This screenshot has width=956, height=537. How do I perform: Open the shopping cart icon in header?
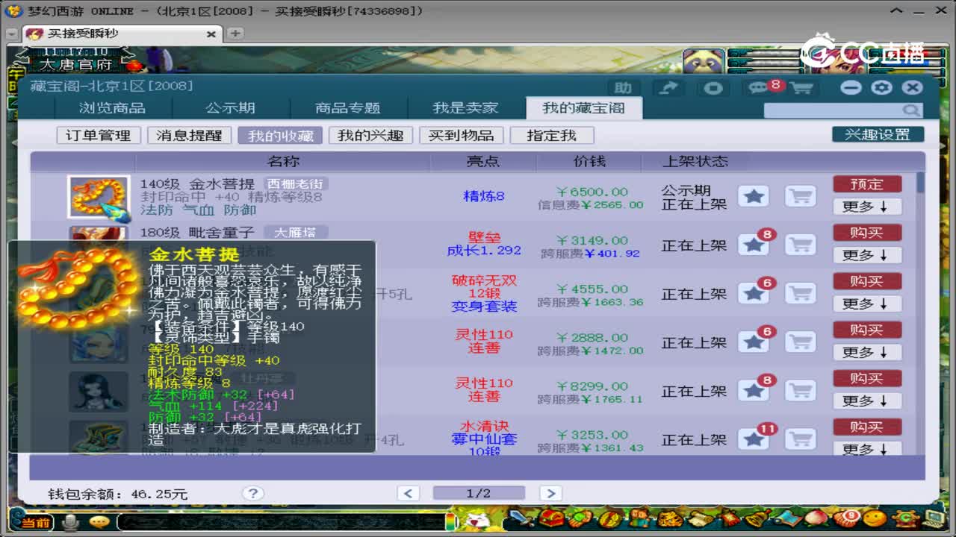pos(801,88)
